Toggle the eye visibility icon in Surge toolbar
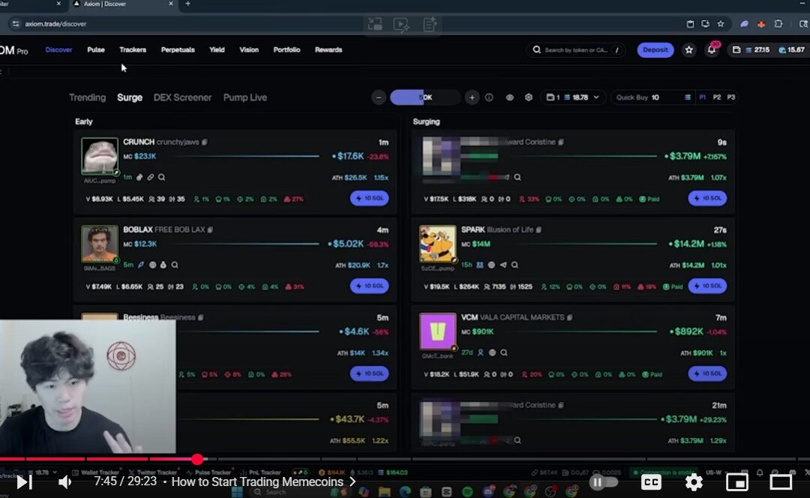 pos(509,97)
